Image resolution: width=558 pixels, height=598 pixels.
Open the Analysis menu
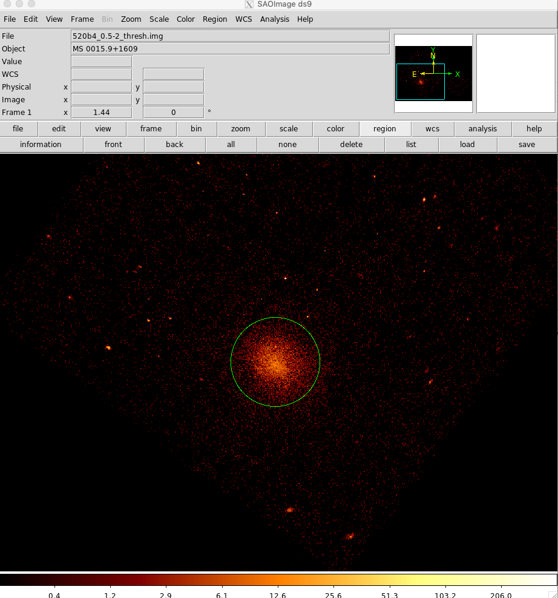[x=274, y=19]
